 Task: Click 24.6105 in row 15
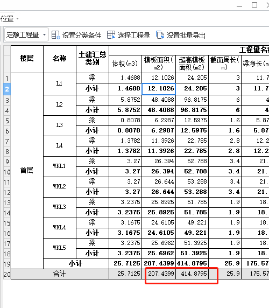pos(159,222)
